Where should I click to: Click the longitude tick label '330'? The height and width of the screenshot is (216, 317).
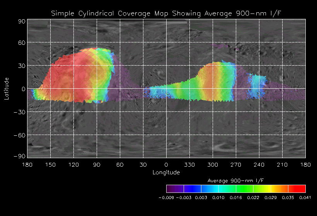point(189,165)
